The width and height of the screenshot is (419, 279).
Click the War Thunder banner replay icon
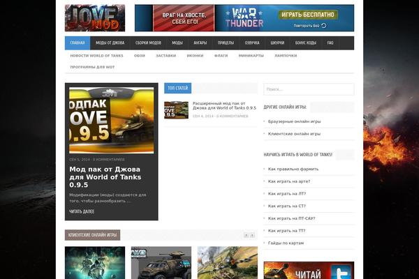click(324, 26)
